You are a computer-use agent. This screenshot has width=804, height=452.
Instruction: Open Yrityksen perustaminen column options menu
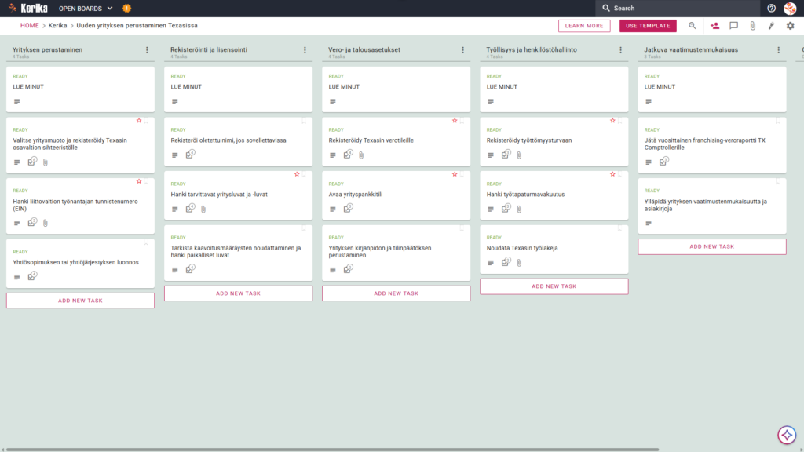tap(147, 50)
